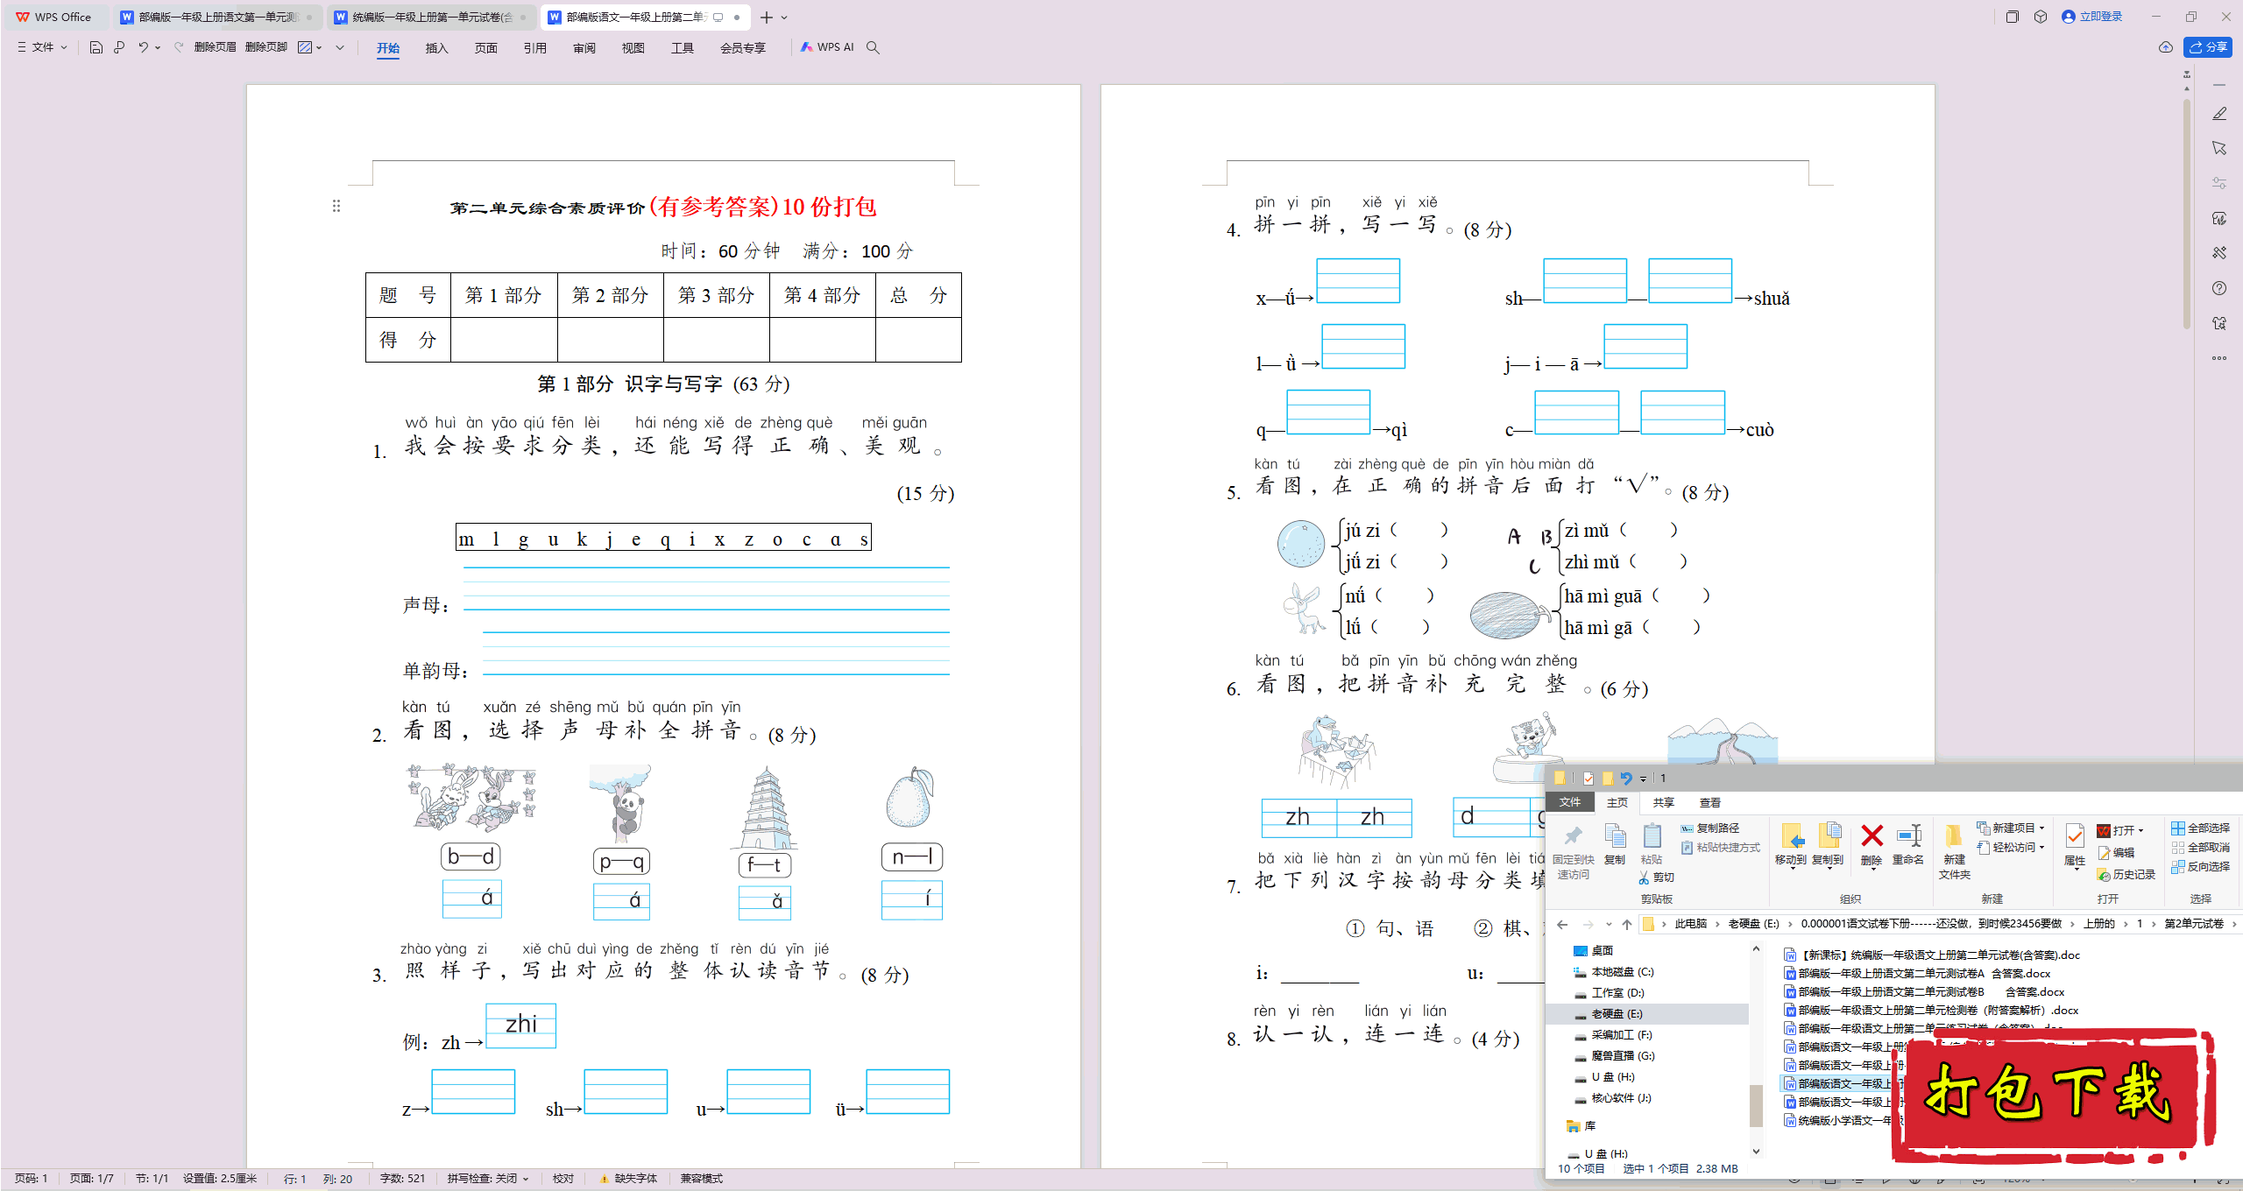Open the 文件 menu dropdown in WPS
The width and height of the screenshot is (2243, 1191).
(x=42, y=47)
